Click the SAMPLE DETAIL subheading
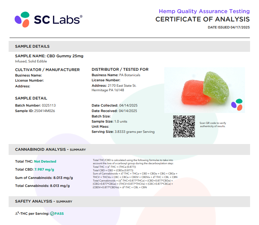The width and height of the screenshot is (259, 225). pyautogui.click(x=31, y=98)
